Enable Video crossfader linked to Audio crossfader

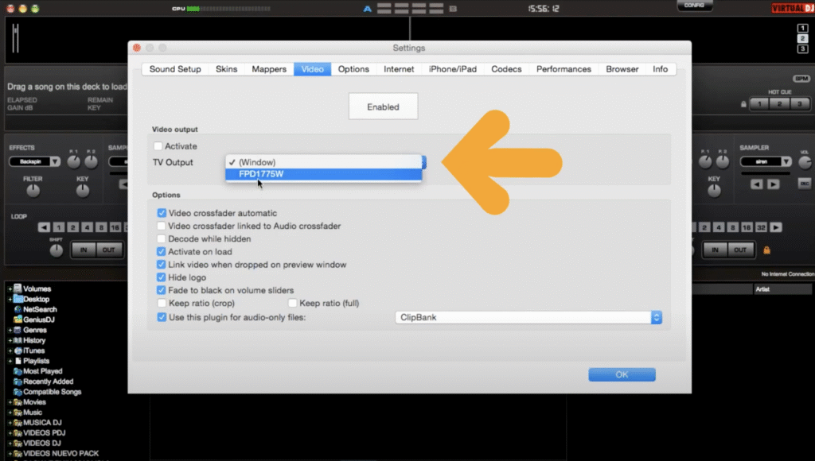click(x=162, y=226)
